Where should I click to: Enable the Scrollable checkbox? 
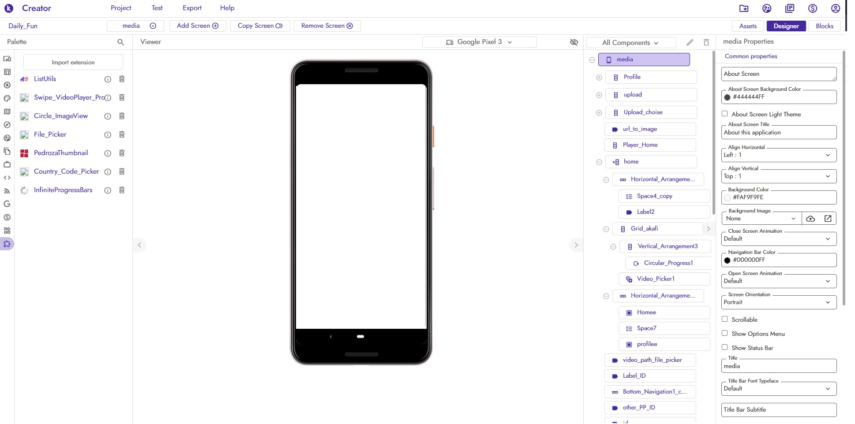[x=724, y=319]
